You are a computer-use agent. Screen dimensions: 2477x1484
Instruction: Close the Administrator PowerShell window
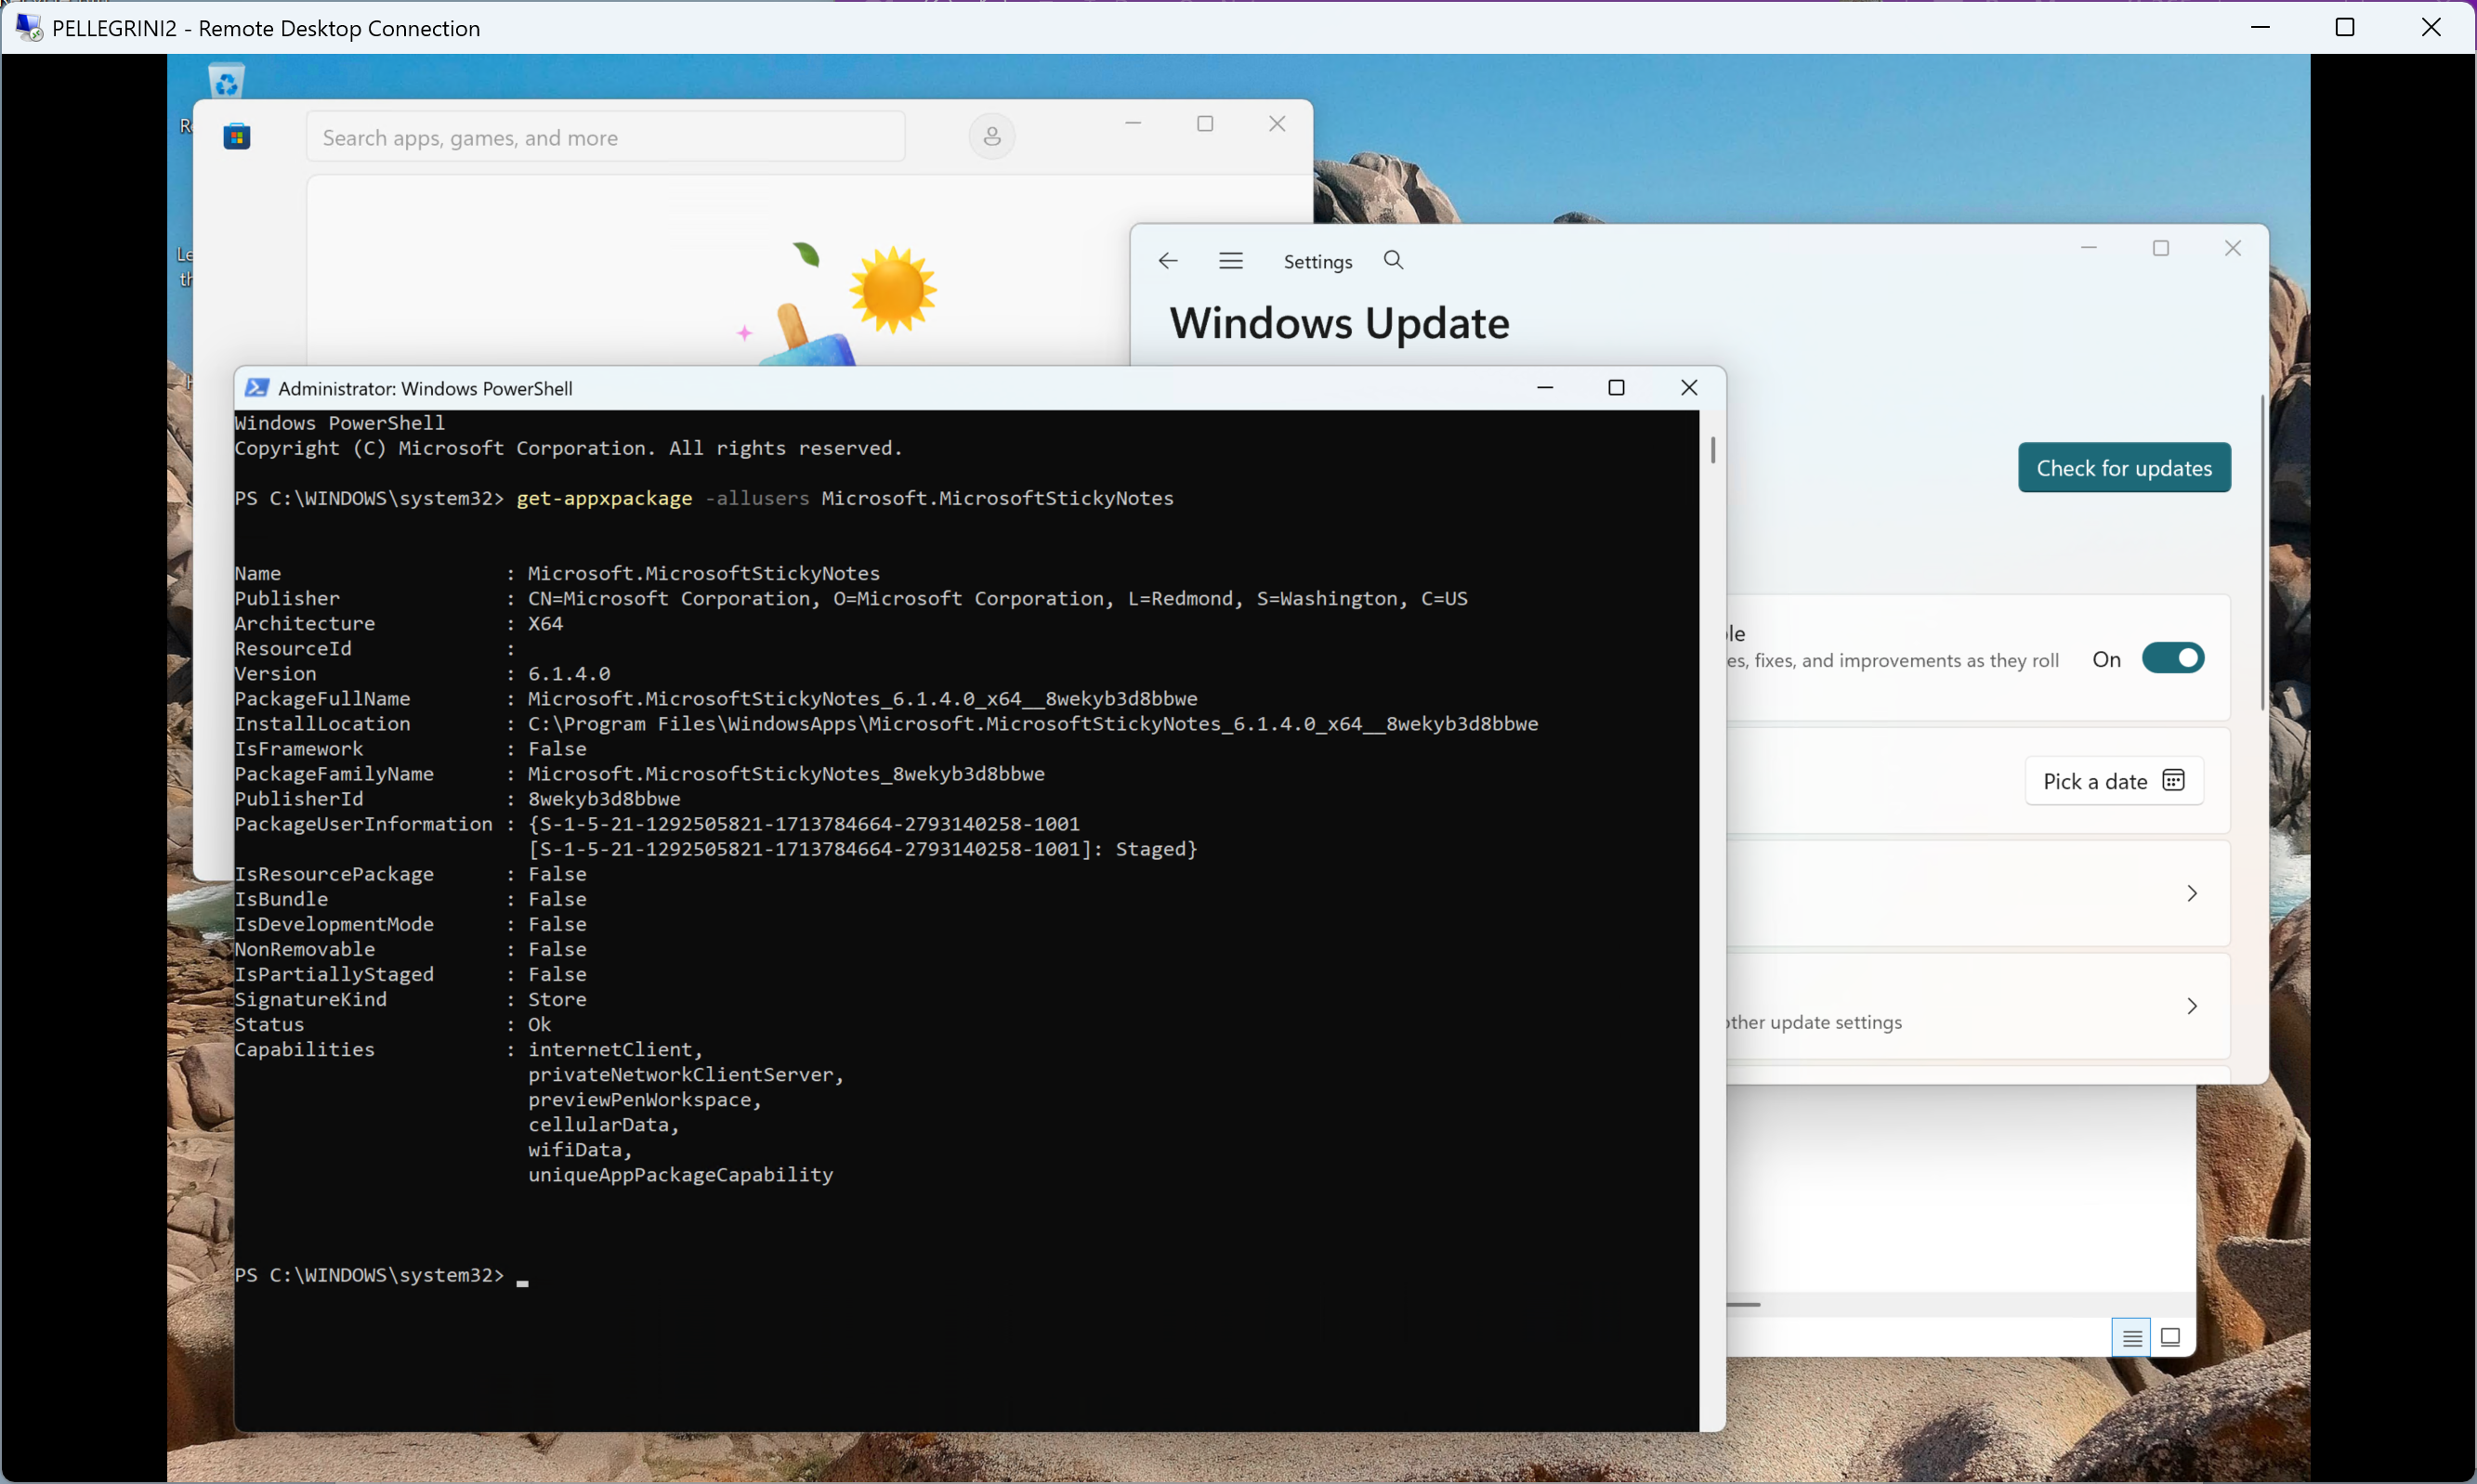click(1689, 388)
